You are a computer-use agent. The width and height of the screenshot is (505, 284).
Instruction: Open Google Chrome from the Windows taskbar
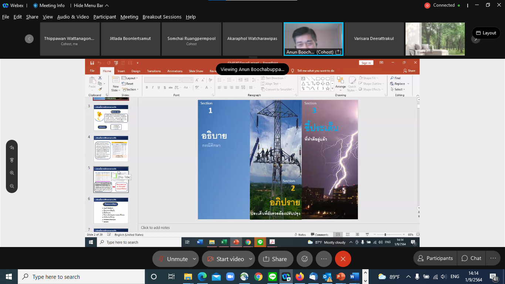point(258,277)
